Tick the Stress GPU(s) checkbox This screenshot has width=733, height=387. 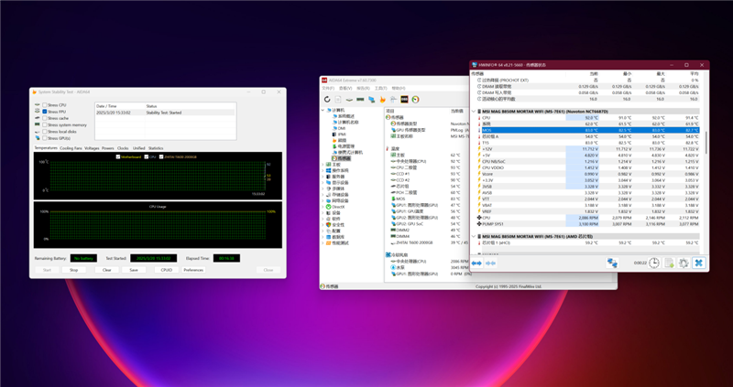coord(45,138)
